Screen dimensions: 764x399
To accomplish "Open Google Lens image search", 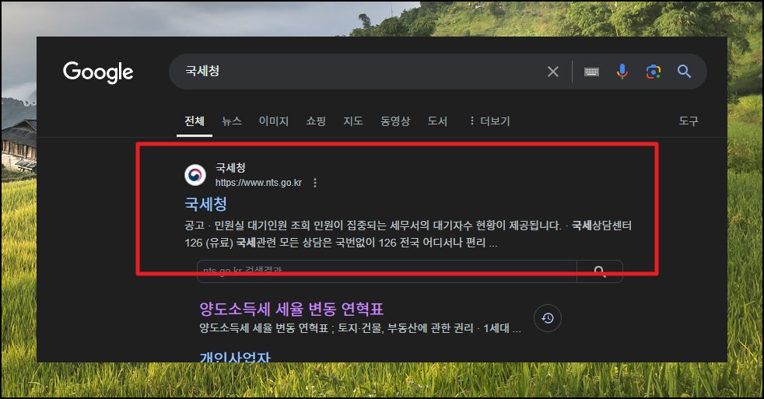I will (x=654, y=72).
